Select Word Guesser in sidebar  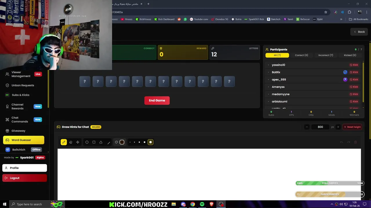(x=24, y=140)
